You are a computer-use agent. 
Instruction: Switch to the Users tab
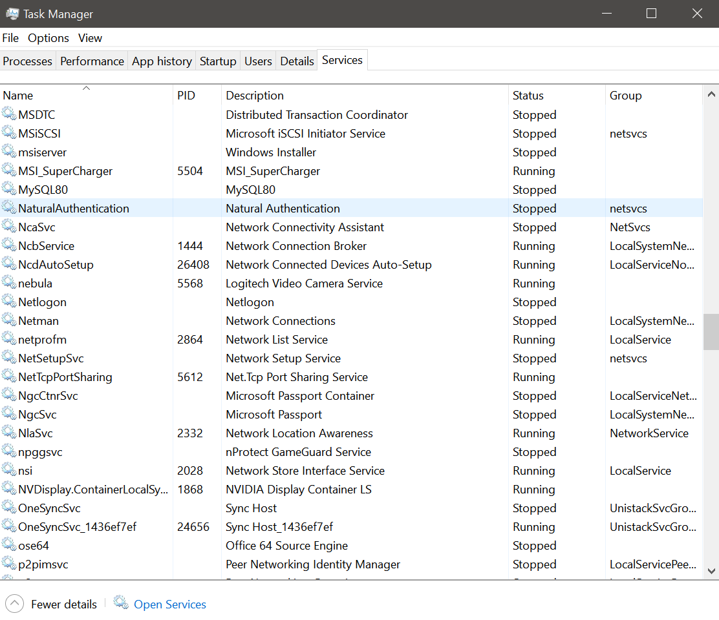click(x=258, y=61)
